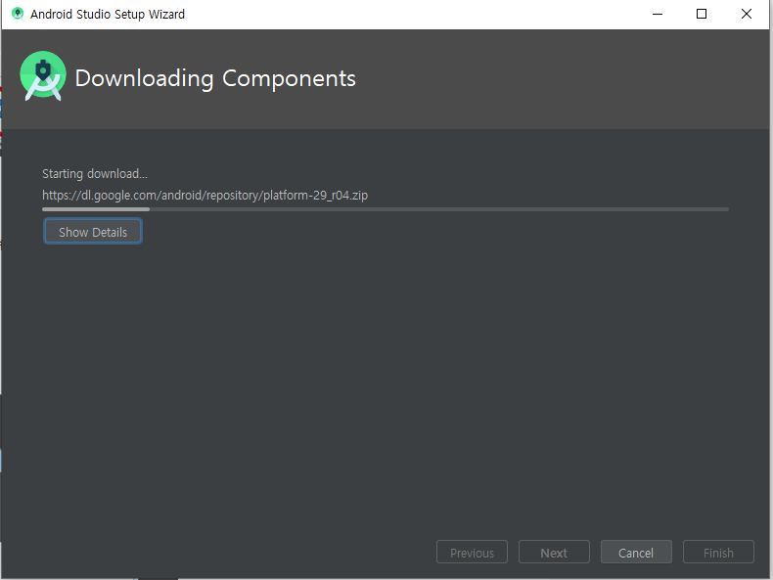Click the Previous button
773x580 pixels.
click(x=472, y=553)
